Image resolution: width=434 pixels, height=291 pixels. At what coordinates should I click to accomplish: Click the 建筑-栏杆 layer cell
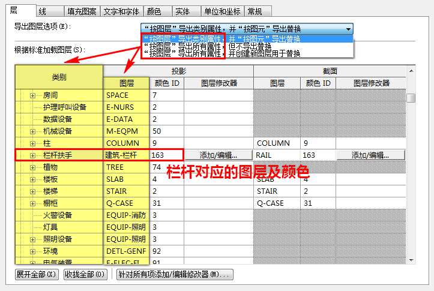tap(126, 155)
